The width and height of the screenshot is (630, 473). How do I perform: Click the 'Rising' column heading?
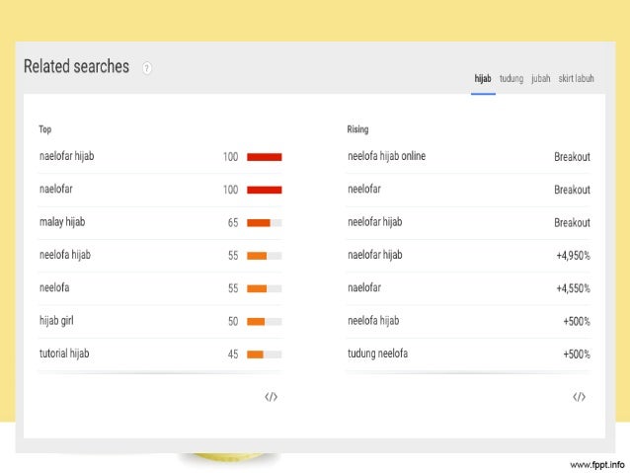coord(357,129)
